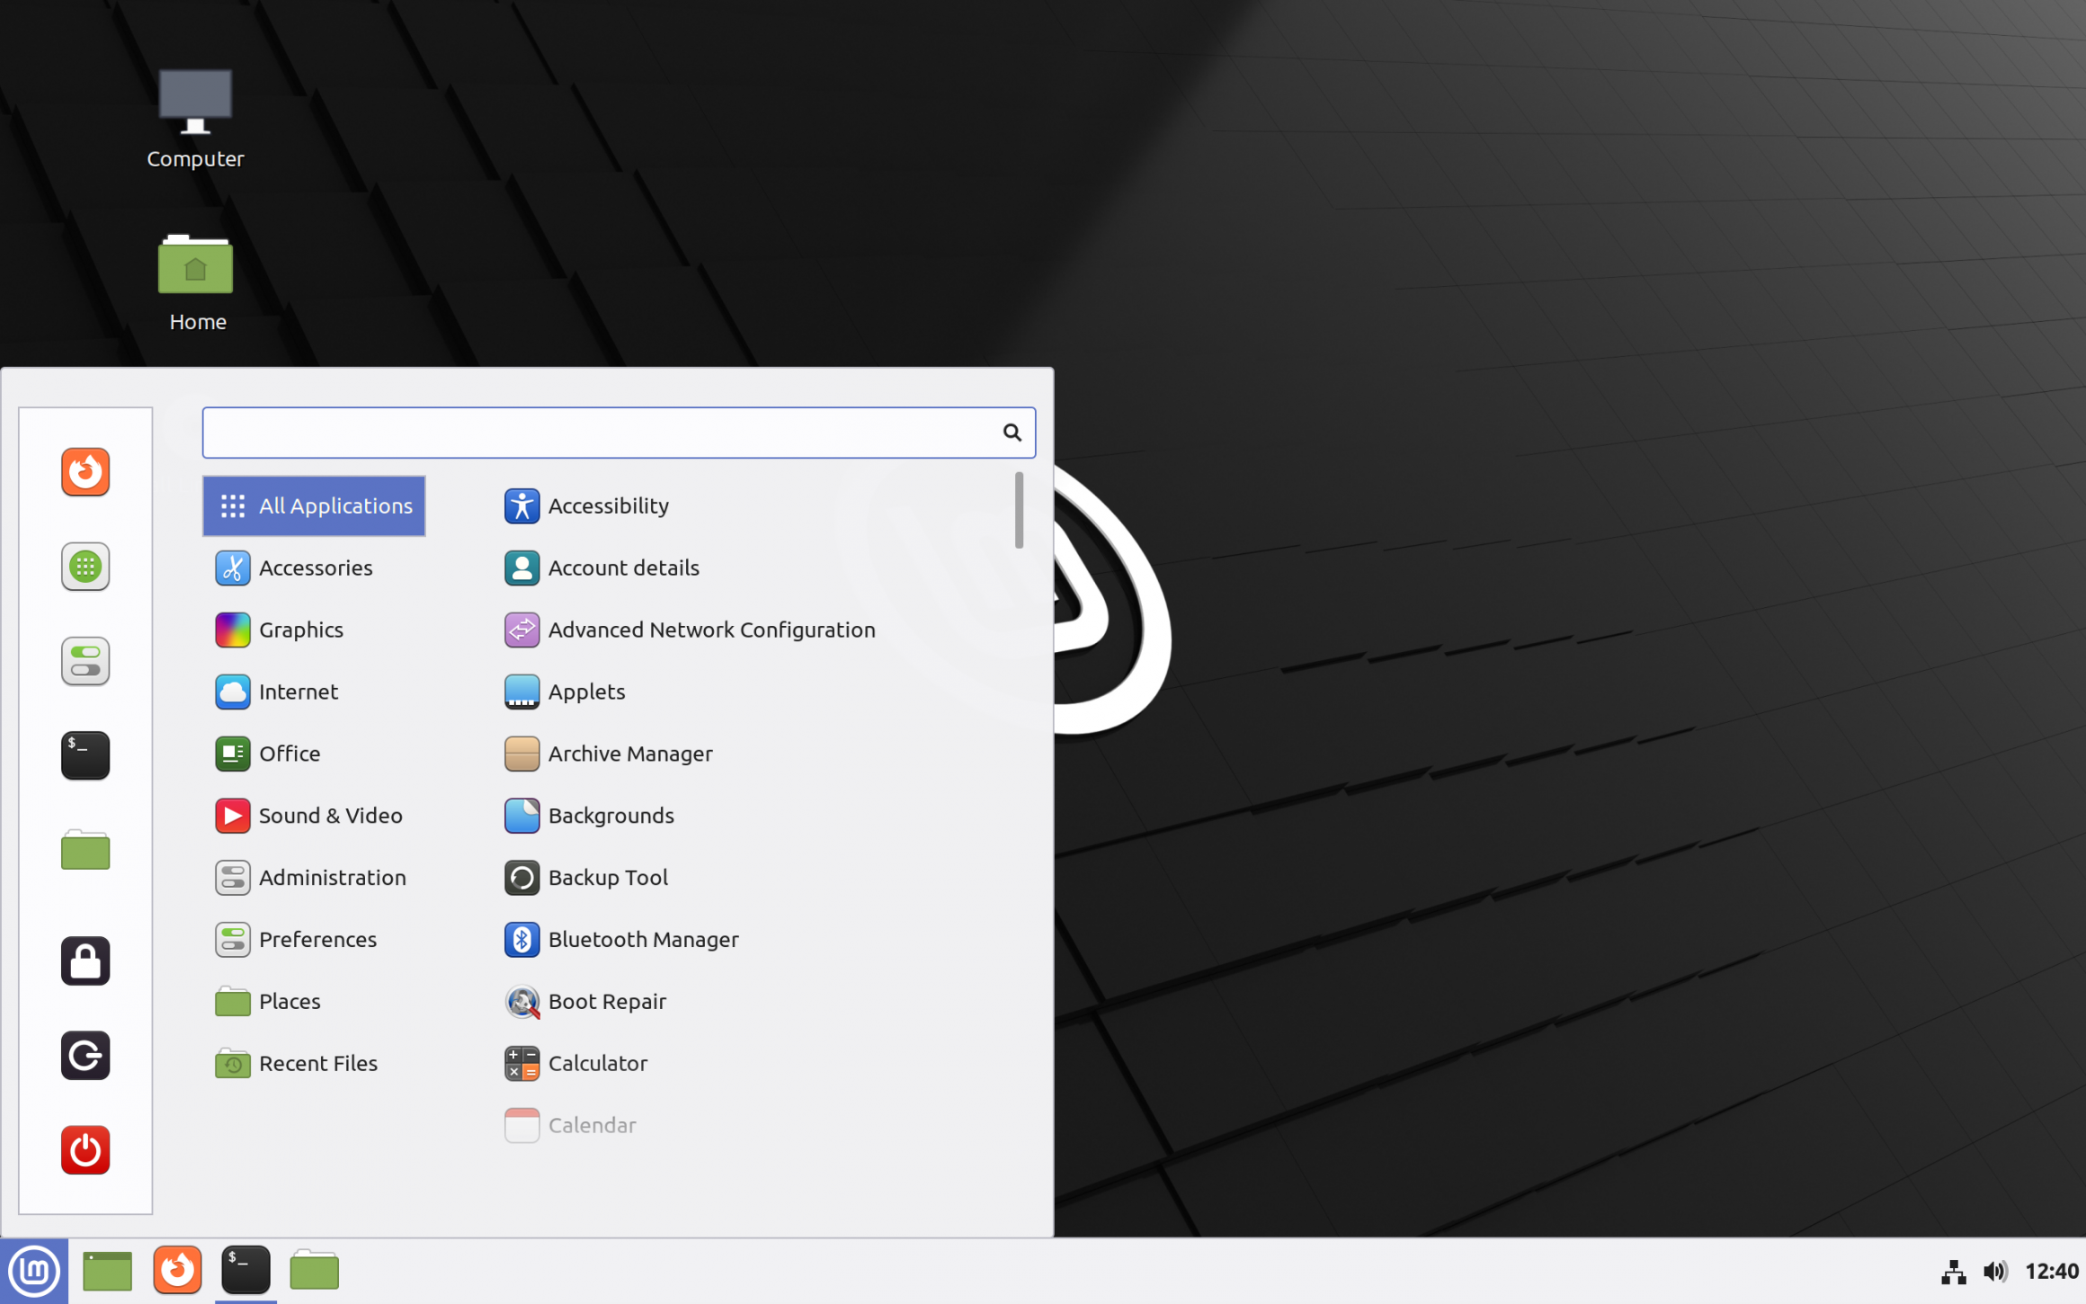Launch a Terminal from the menu sidebar

coord(85,755)
